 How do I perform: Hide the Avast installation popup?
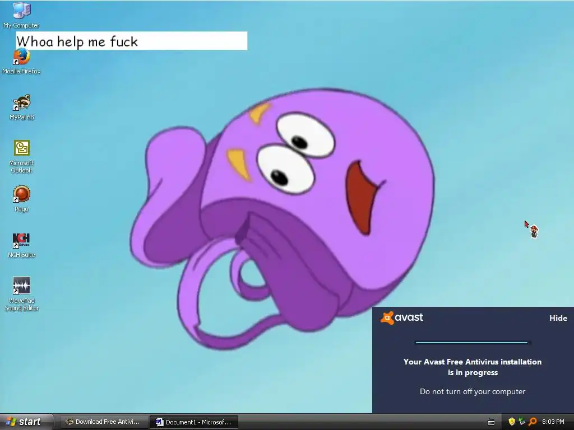click(558, 318)
